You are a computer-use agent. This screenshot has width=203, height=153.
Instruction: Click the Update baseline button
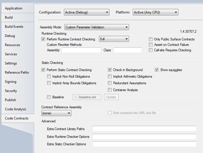click(x=111, y=97)
